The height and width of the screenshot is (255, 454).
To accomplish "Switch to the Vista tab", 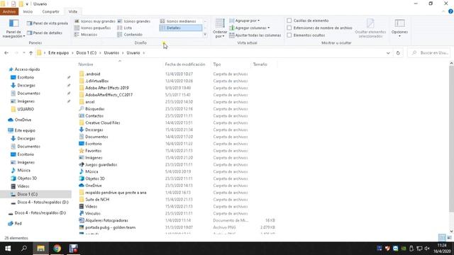I will coord(72,11).
